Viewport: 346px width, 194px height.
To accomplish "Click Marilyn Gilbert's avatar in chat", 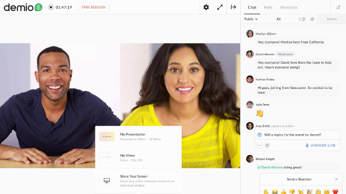I will (x=250, y=34).
